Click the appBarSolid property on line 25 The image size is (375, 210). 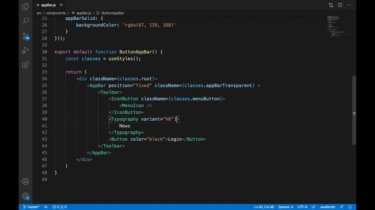click(80, 18)
